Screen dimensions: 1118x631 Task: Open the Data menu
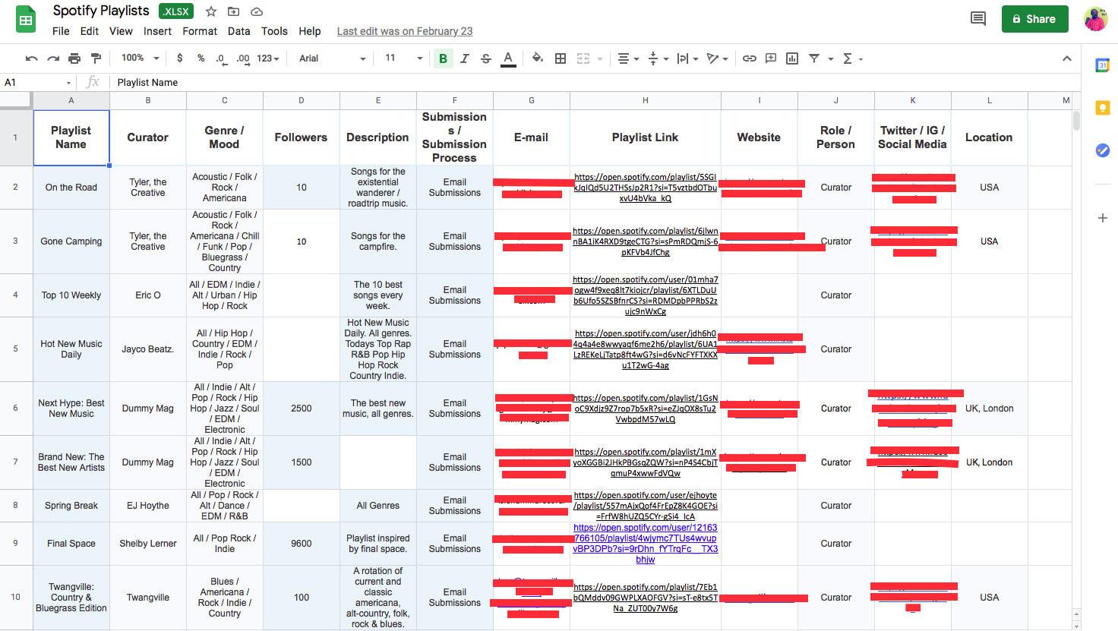point(238,31)
